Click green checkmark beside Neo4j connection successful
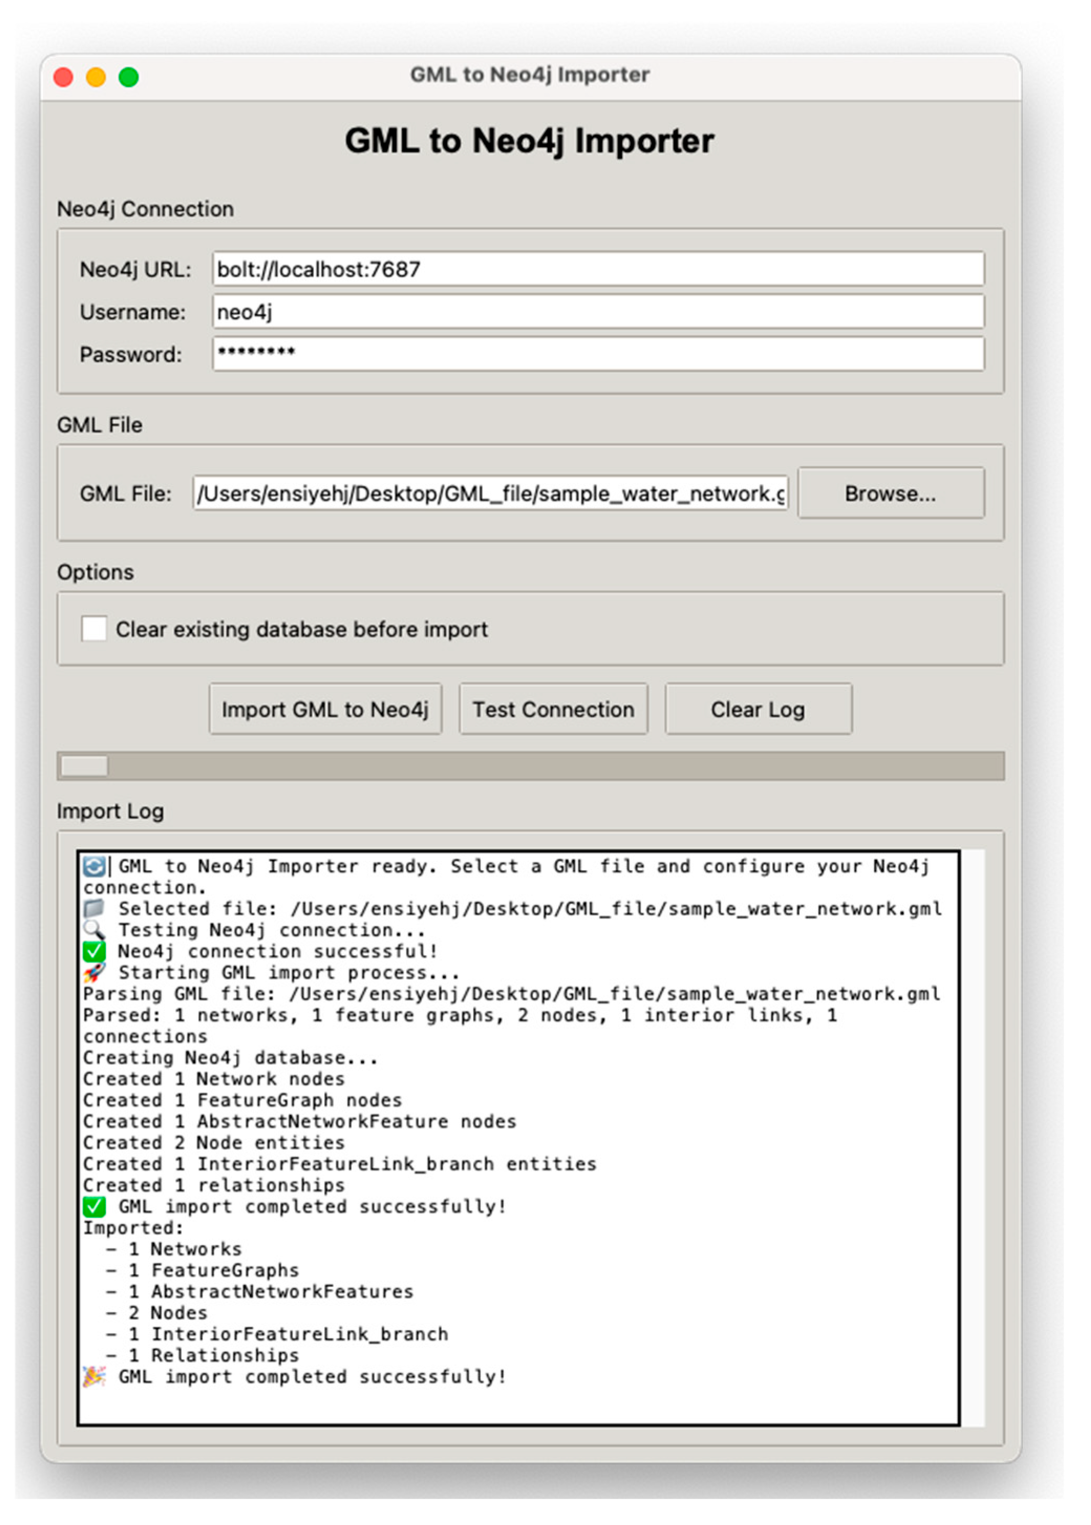Screen dimensions: 1091x1525 (94, 951)
